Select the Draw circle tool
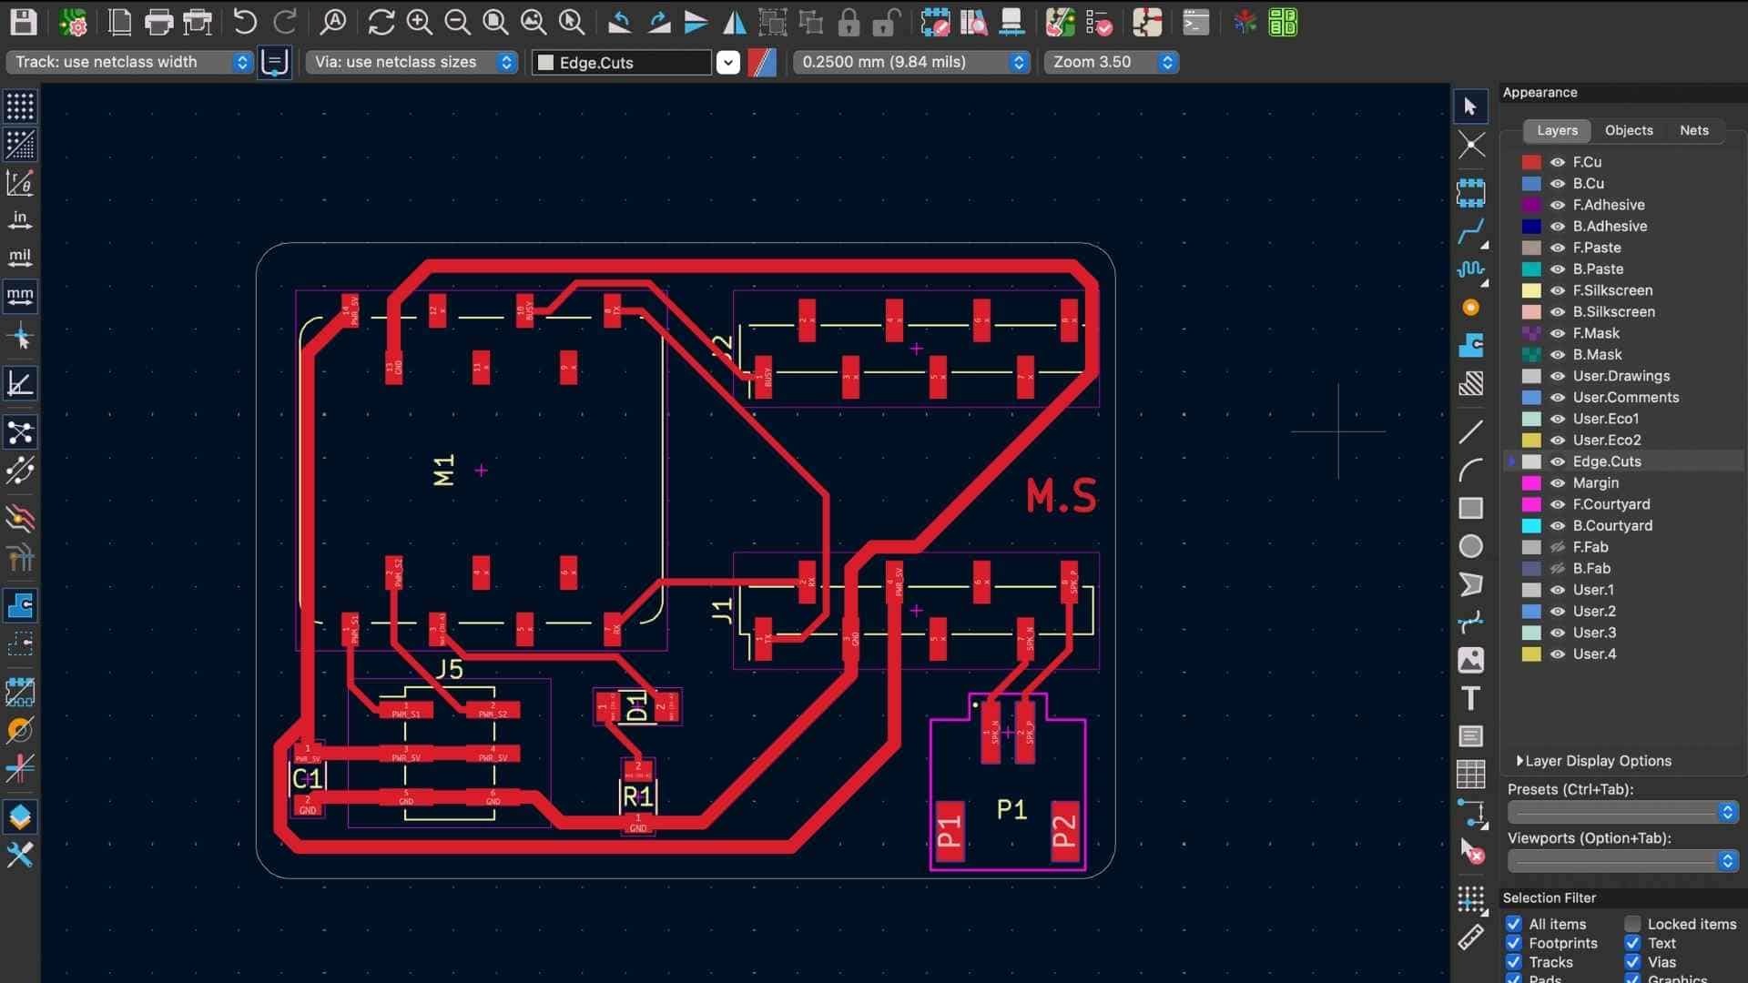 pyautogui.click(x=1470, y=546)
